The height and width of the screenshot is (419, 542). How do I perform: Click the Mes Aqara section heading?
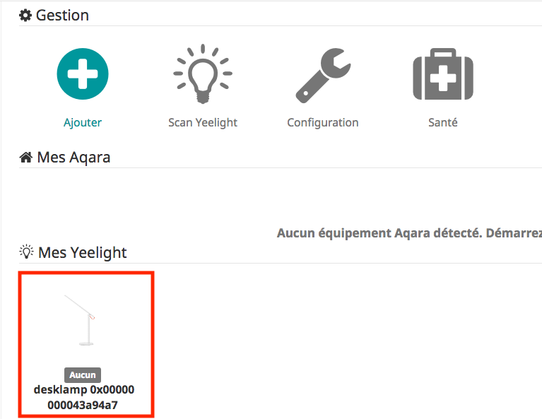point(73,158)
